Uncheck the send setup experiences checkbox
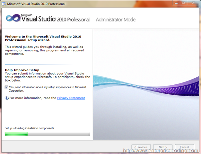201x154 pixels. (6, 87)
